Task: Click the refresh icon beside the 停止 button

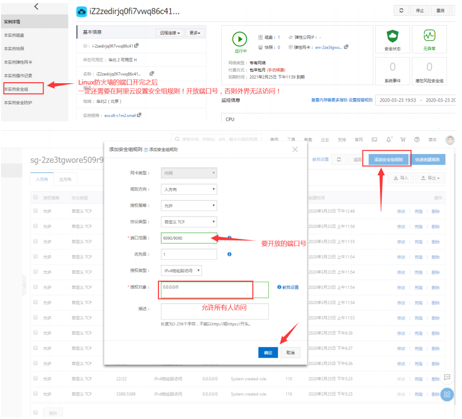Action: click(401, 10)
